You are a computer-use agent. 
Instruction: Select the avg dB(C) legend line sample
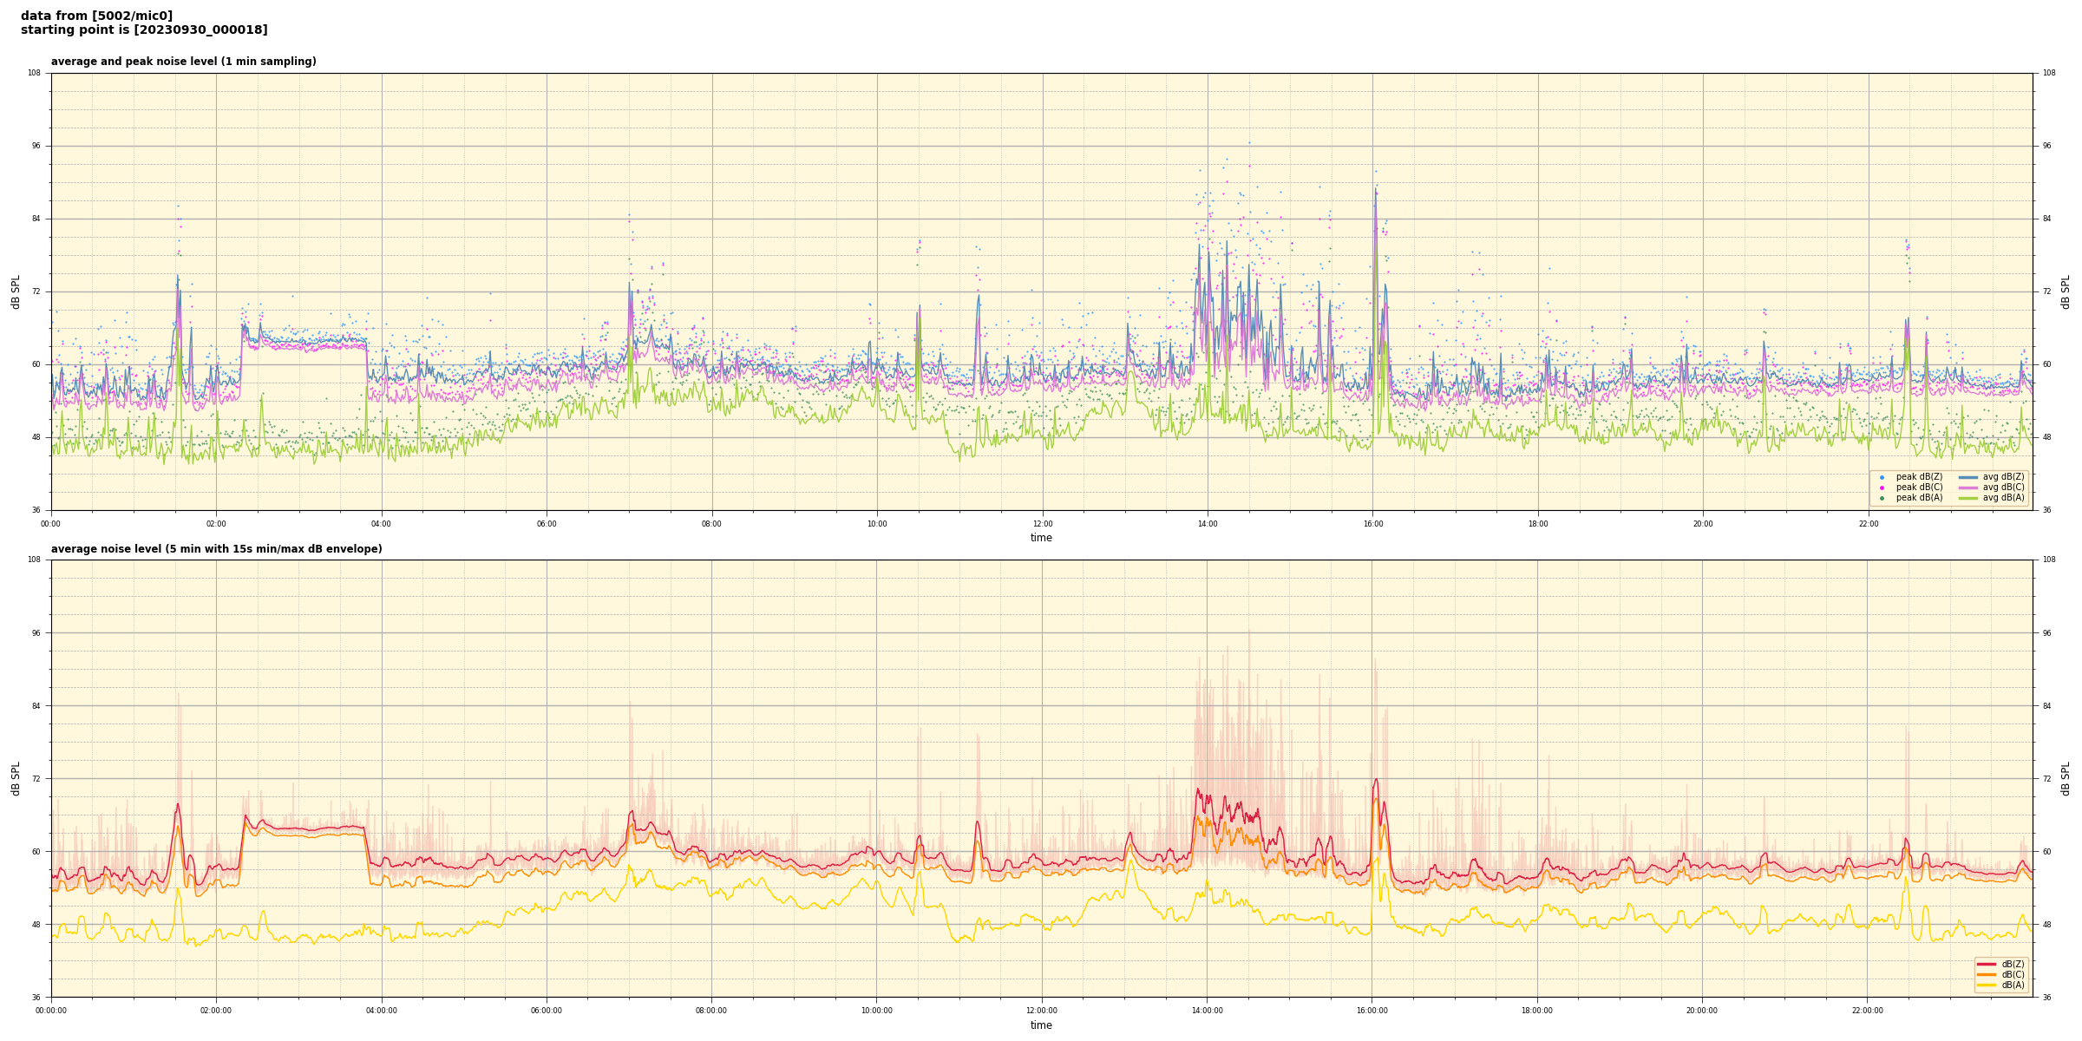pyautogui.click(x=1967, y=488)
